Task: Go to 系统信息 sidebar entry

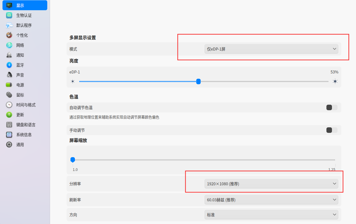Action: [x=25, y=135]
